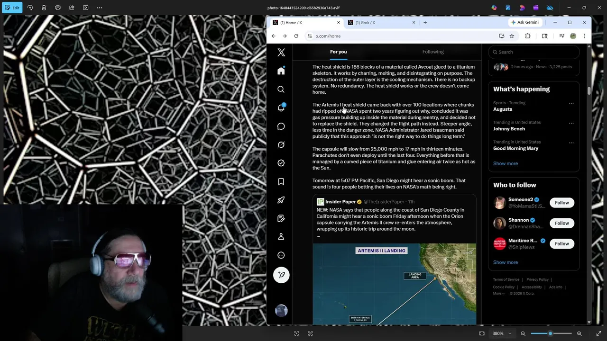Click Show more under Who to follow
Screen dimensions: 607x341
[x=506, y=262]
